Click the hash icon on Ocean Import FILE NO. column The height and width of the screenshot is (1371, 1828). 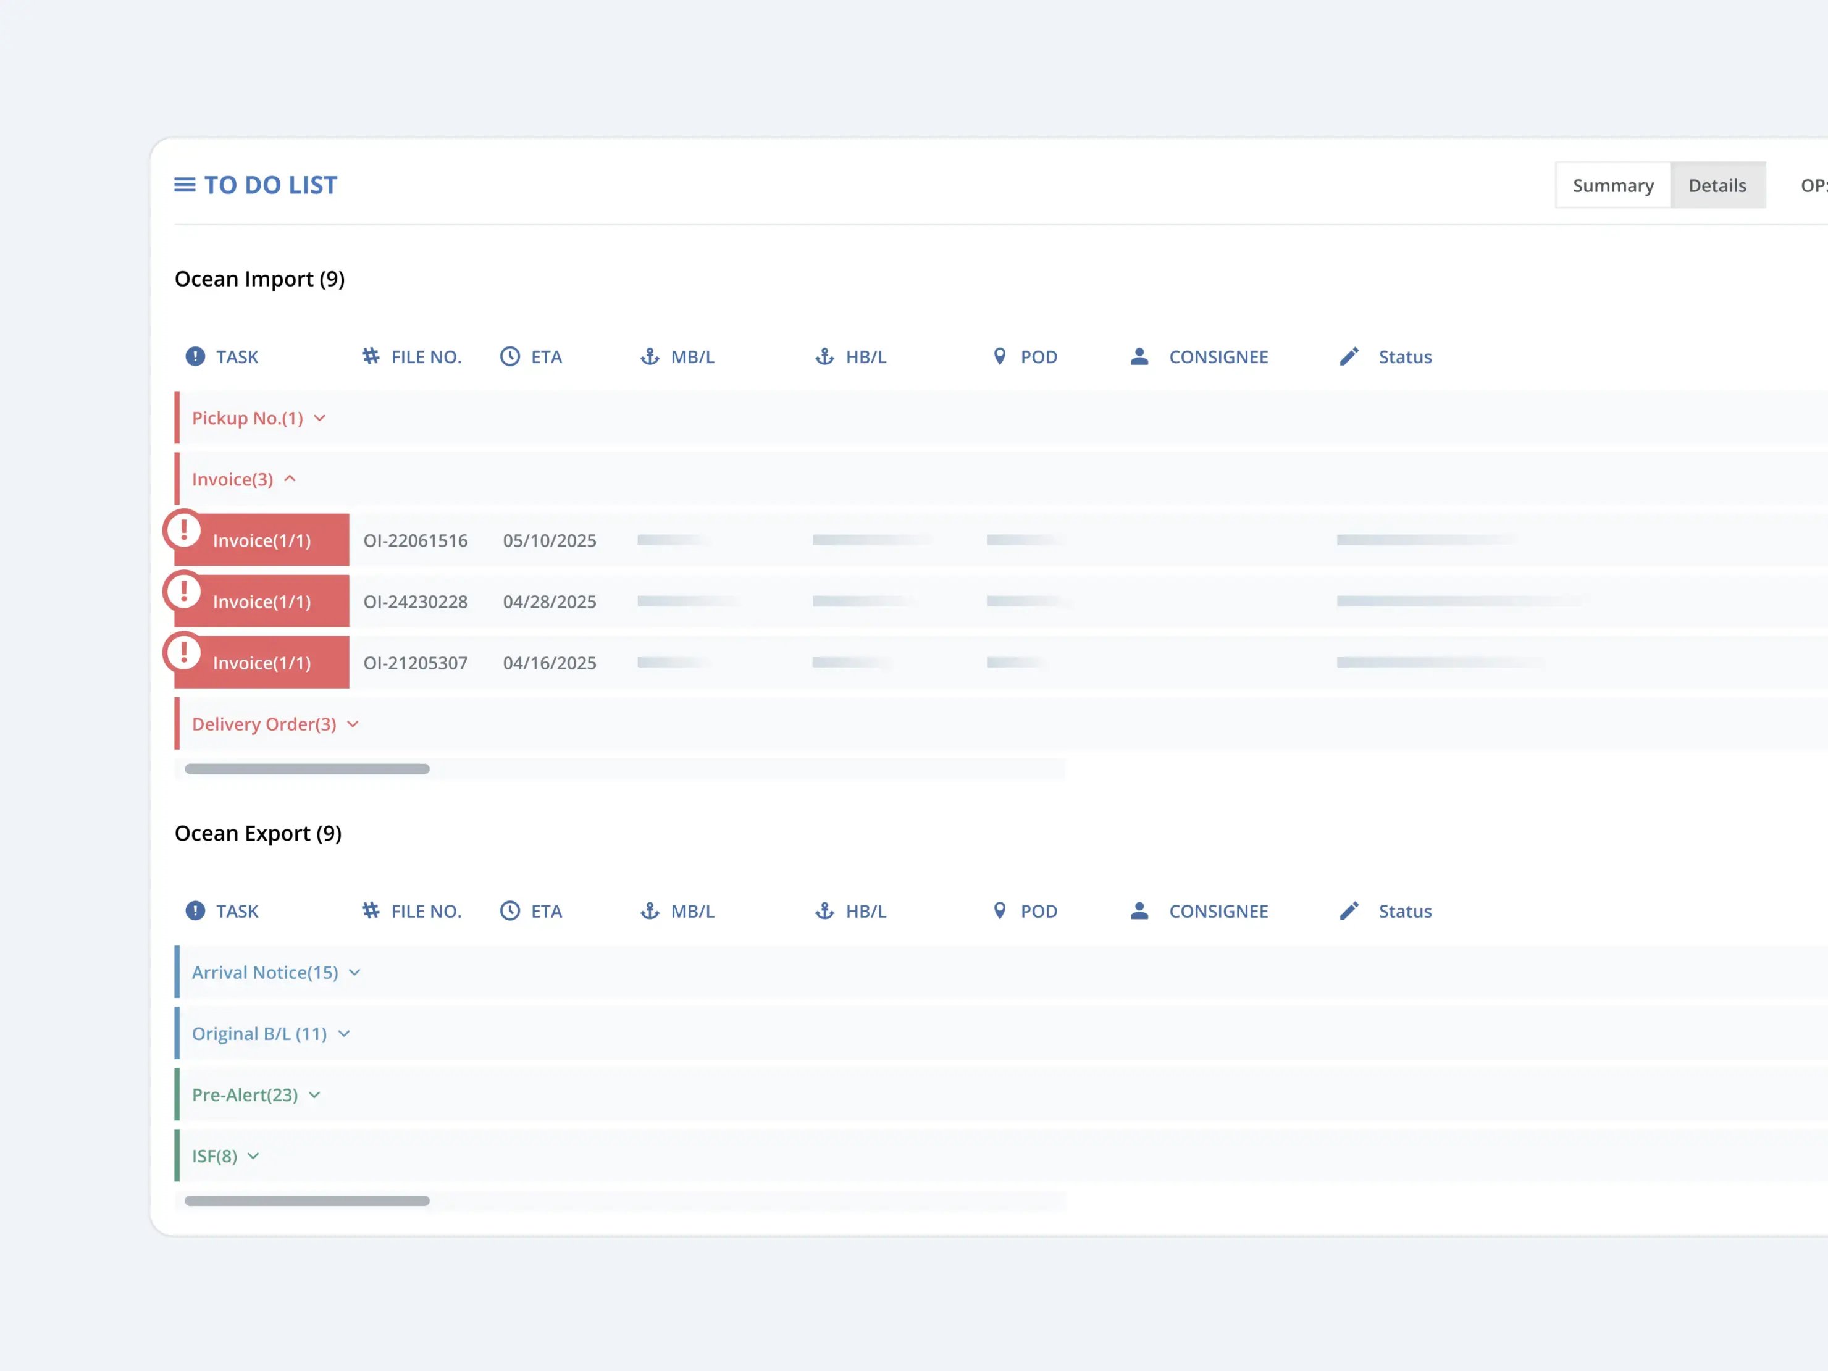[370, 356]
